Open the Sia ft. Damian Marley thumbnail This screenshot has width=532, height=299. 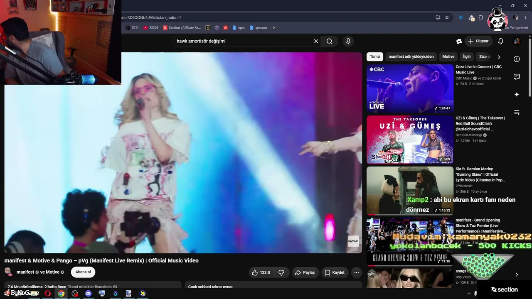click(x=410, y=191)
